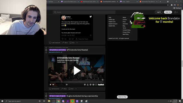Upvote the QTCinderella Gets Roasted post
The image size is (183, 103).
(46, 48)
